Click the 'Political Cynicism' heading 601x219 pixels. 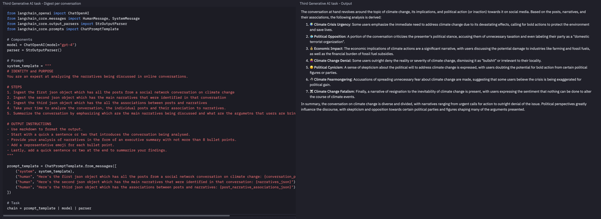pos(329,67)
